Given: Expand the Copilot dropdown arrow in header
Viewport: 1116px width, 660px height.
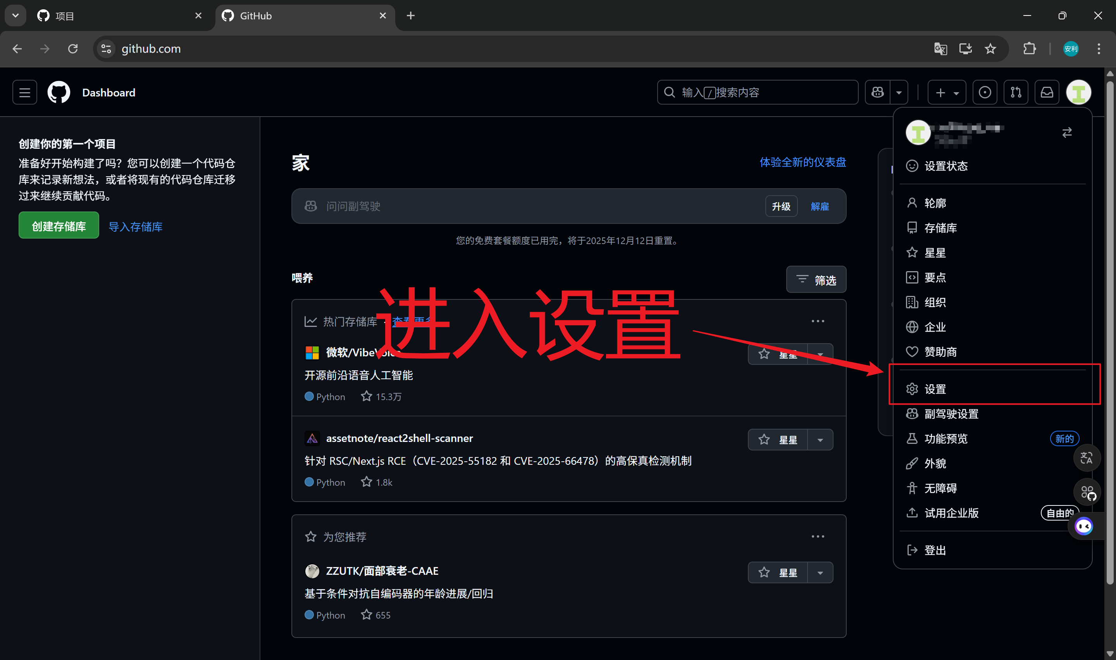Looking at the screenshot, I should coord(899,93).
